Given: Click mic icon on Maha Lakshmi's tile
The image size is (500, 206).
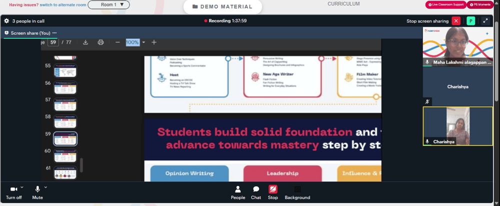Looking at the screenshot, I should (427, 62).
